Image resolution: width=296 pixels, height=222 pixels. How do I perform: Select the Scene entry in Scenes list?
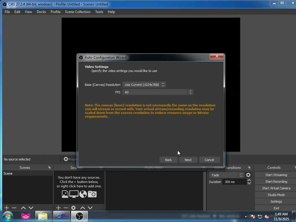(27, 173)
